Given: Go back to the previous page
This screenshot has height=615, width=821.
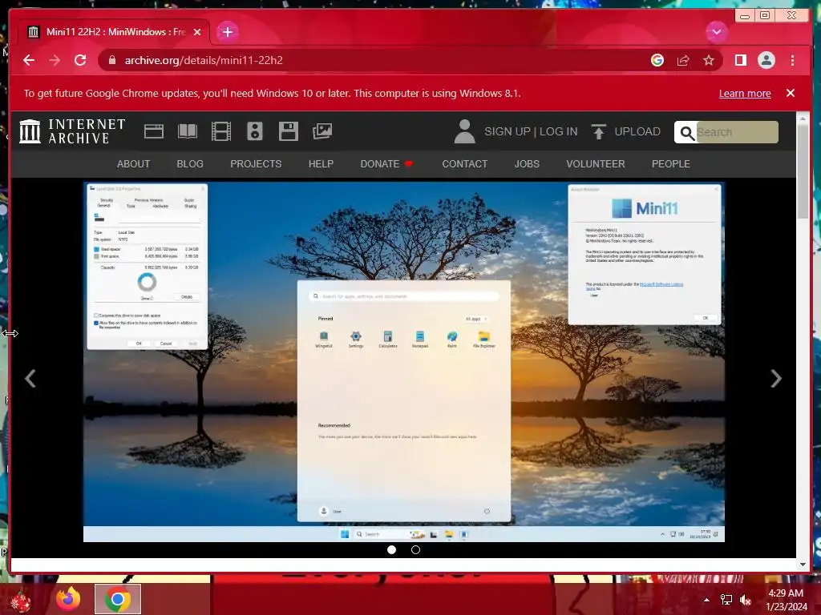Looking at the screenshot, I should click(29, 60).
